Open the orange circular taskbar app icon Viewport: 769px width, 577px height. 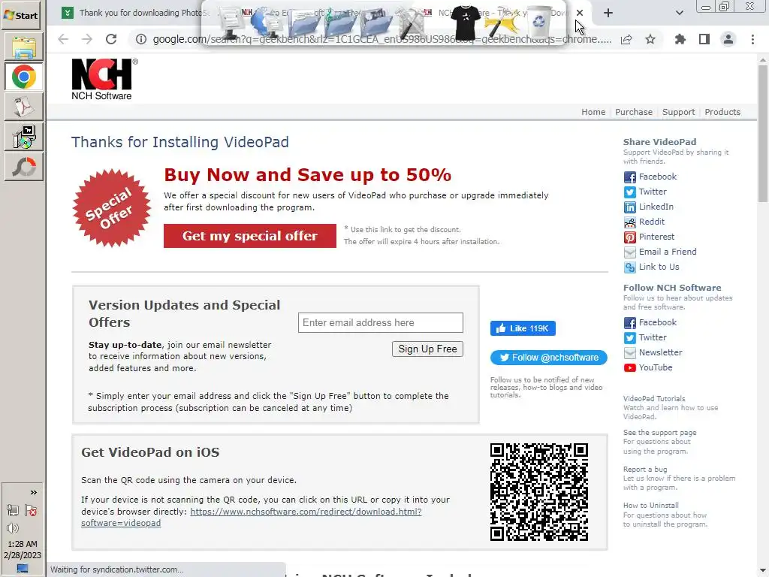(x=23, y=167)
